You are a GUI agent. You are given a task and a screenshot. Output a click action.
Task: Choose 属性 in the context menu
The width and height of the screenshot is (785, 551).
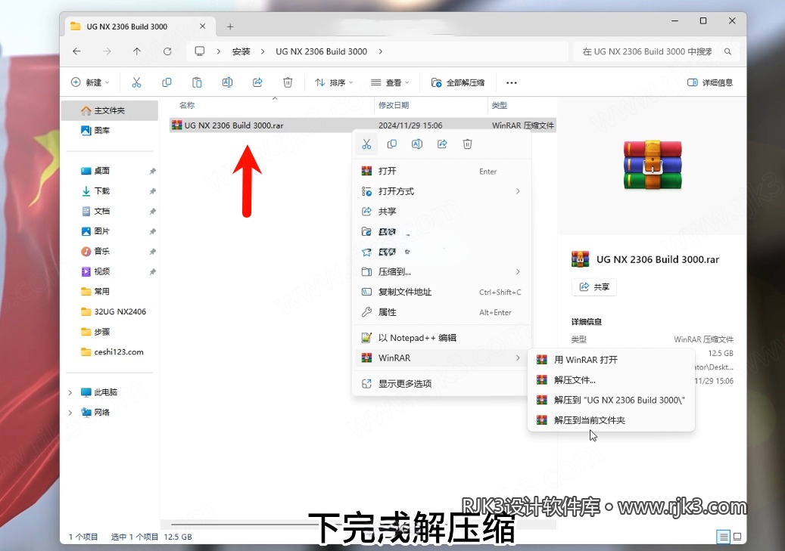[441, 312]
